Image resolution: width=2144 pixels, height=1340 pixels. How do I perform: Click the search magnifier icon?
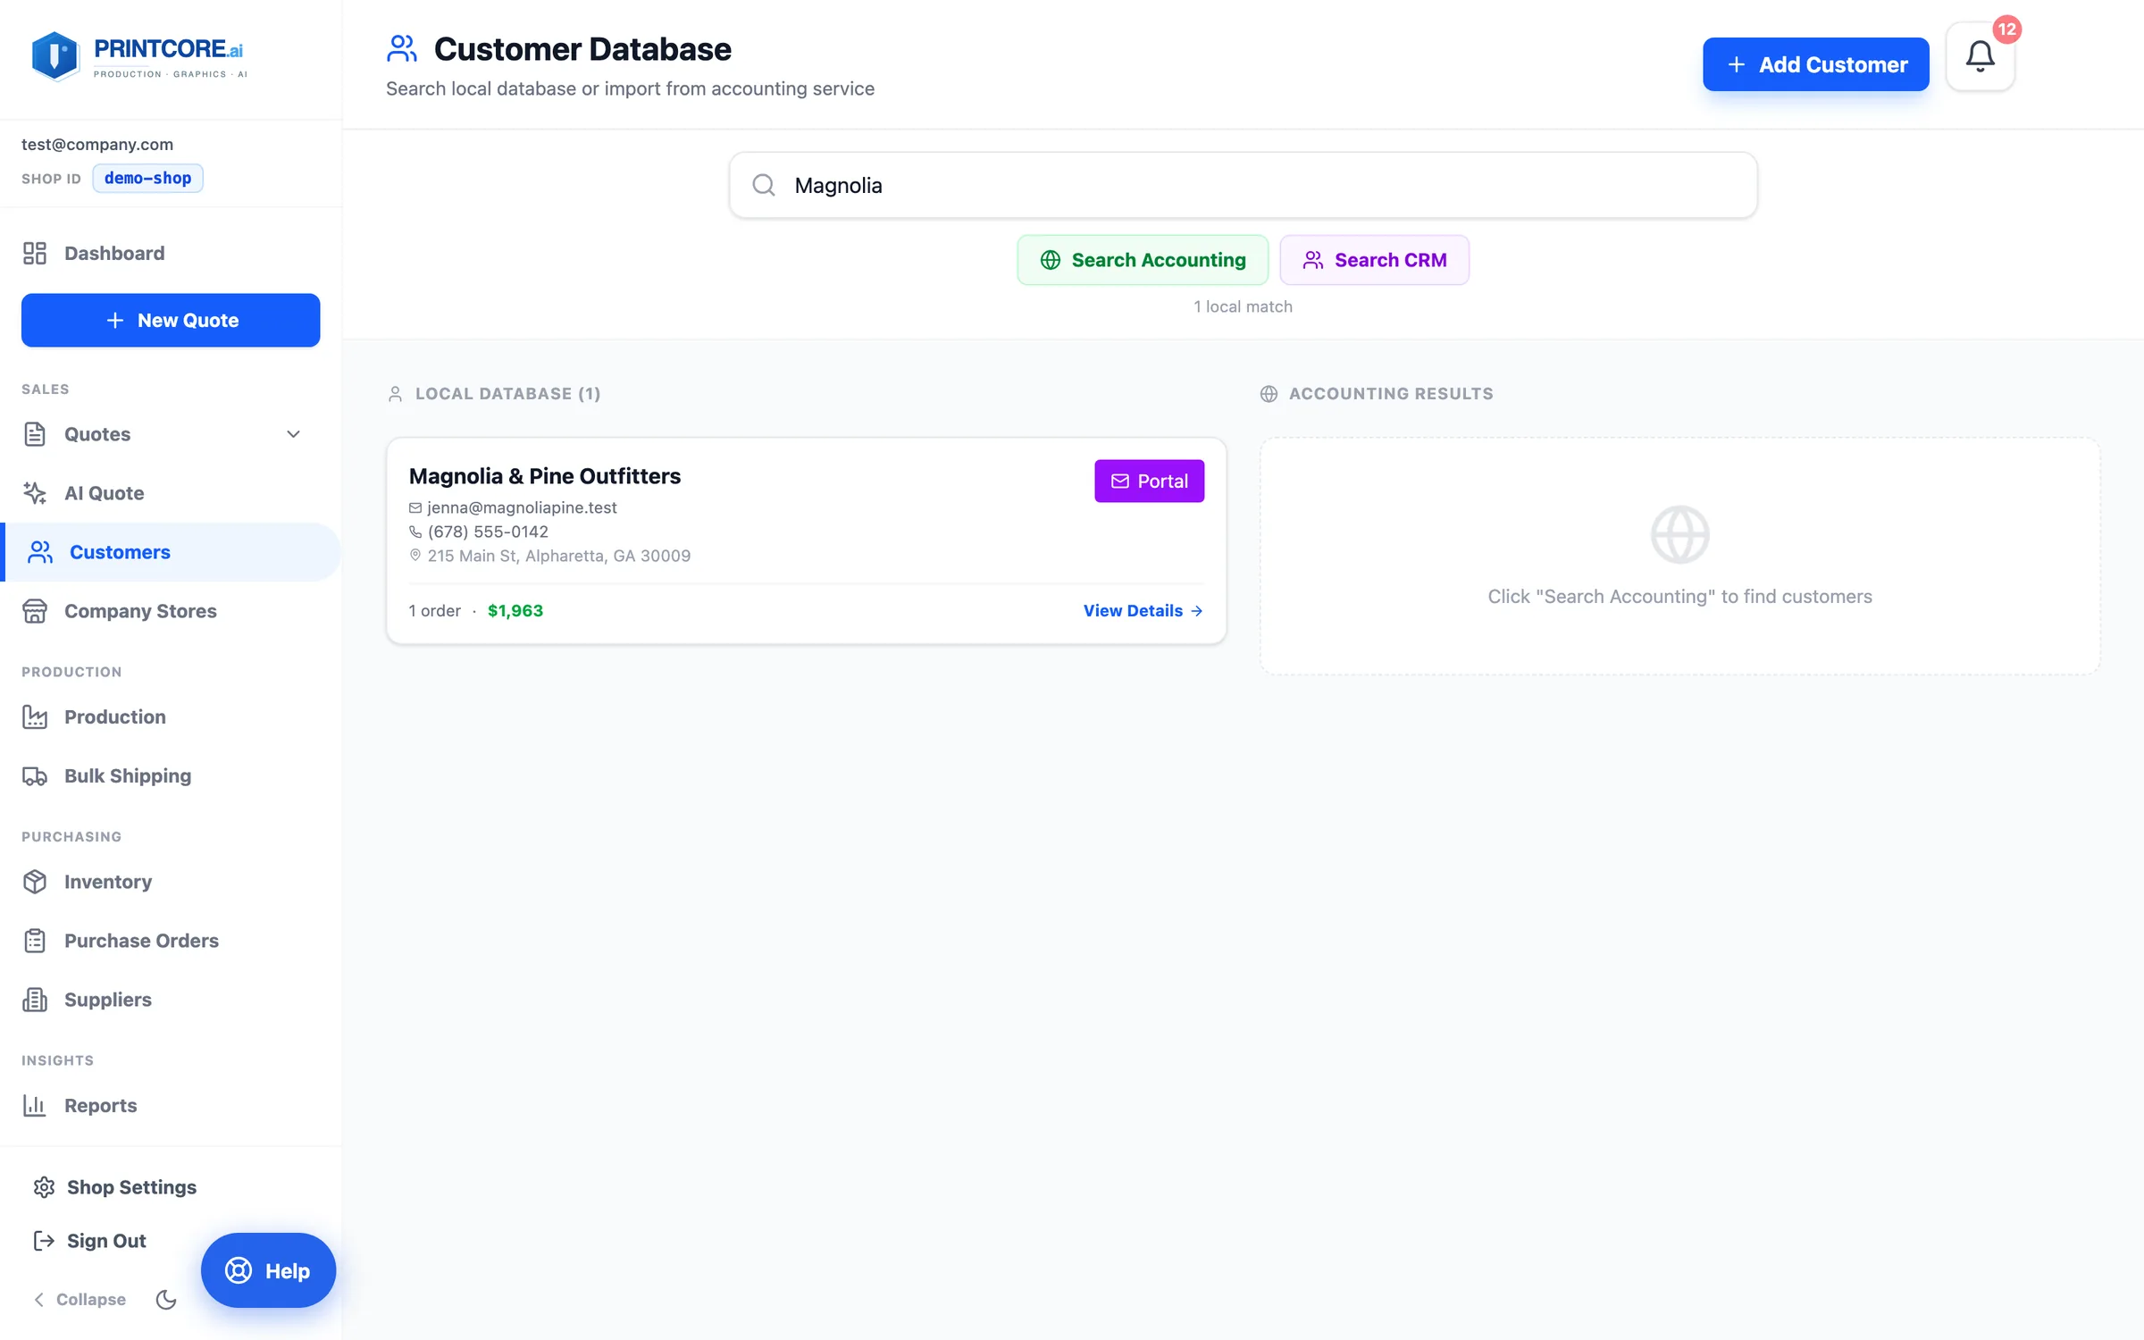(x=764, y=185)
